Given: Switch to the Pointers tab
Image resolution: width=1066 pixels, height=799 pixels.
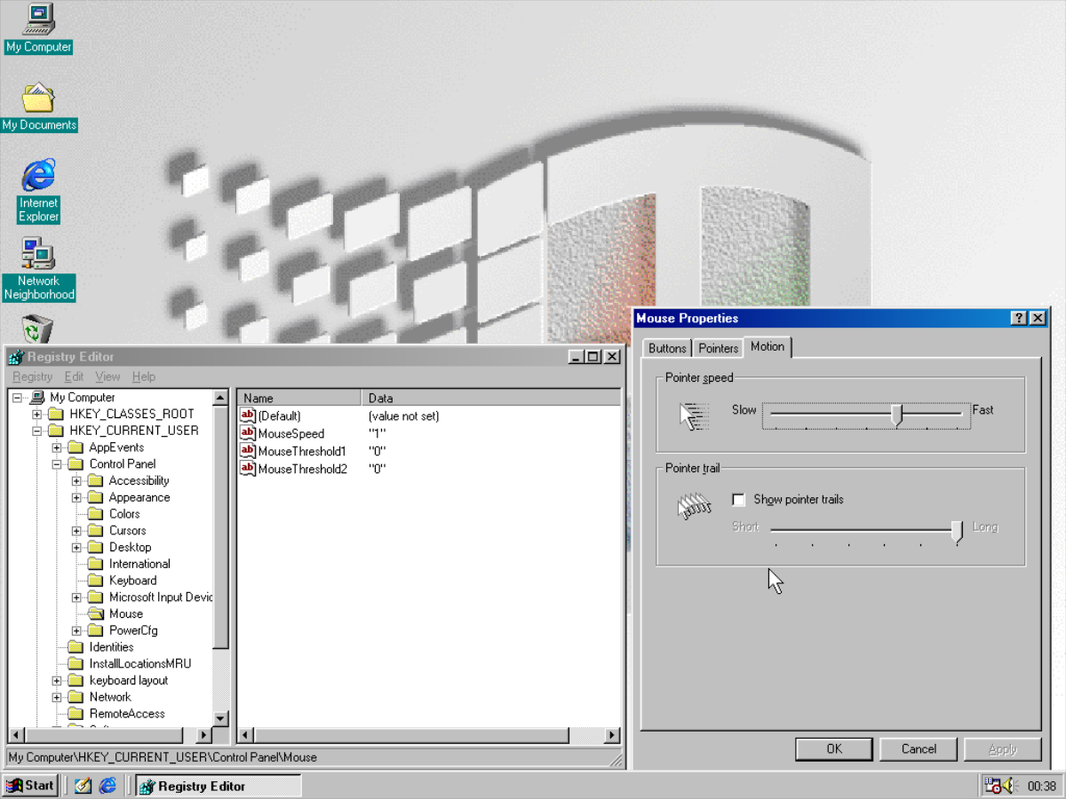Looking at the screenshot, I should click(718, 348).
